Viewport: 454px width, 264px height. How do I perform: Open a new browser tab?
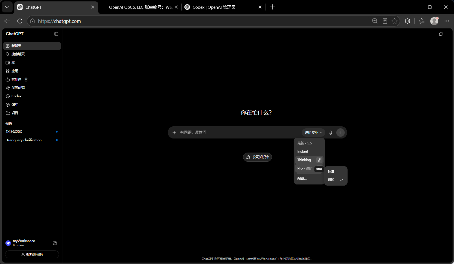272,7
